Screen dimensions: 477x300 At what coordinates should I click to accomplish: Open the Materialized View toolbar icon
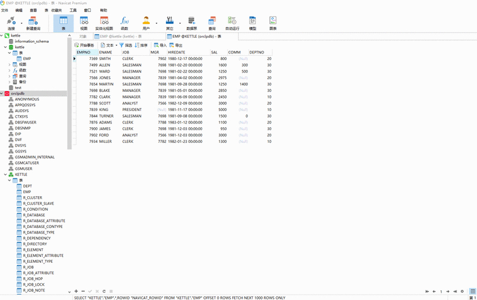coord(104,23)
